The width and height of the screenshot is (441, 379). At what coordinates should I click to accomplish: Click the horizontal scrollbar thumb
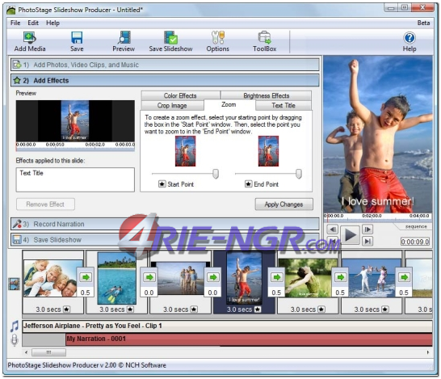(x=49, y=352)
